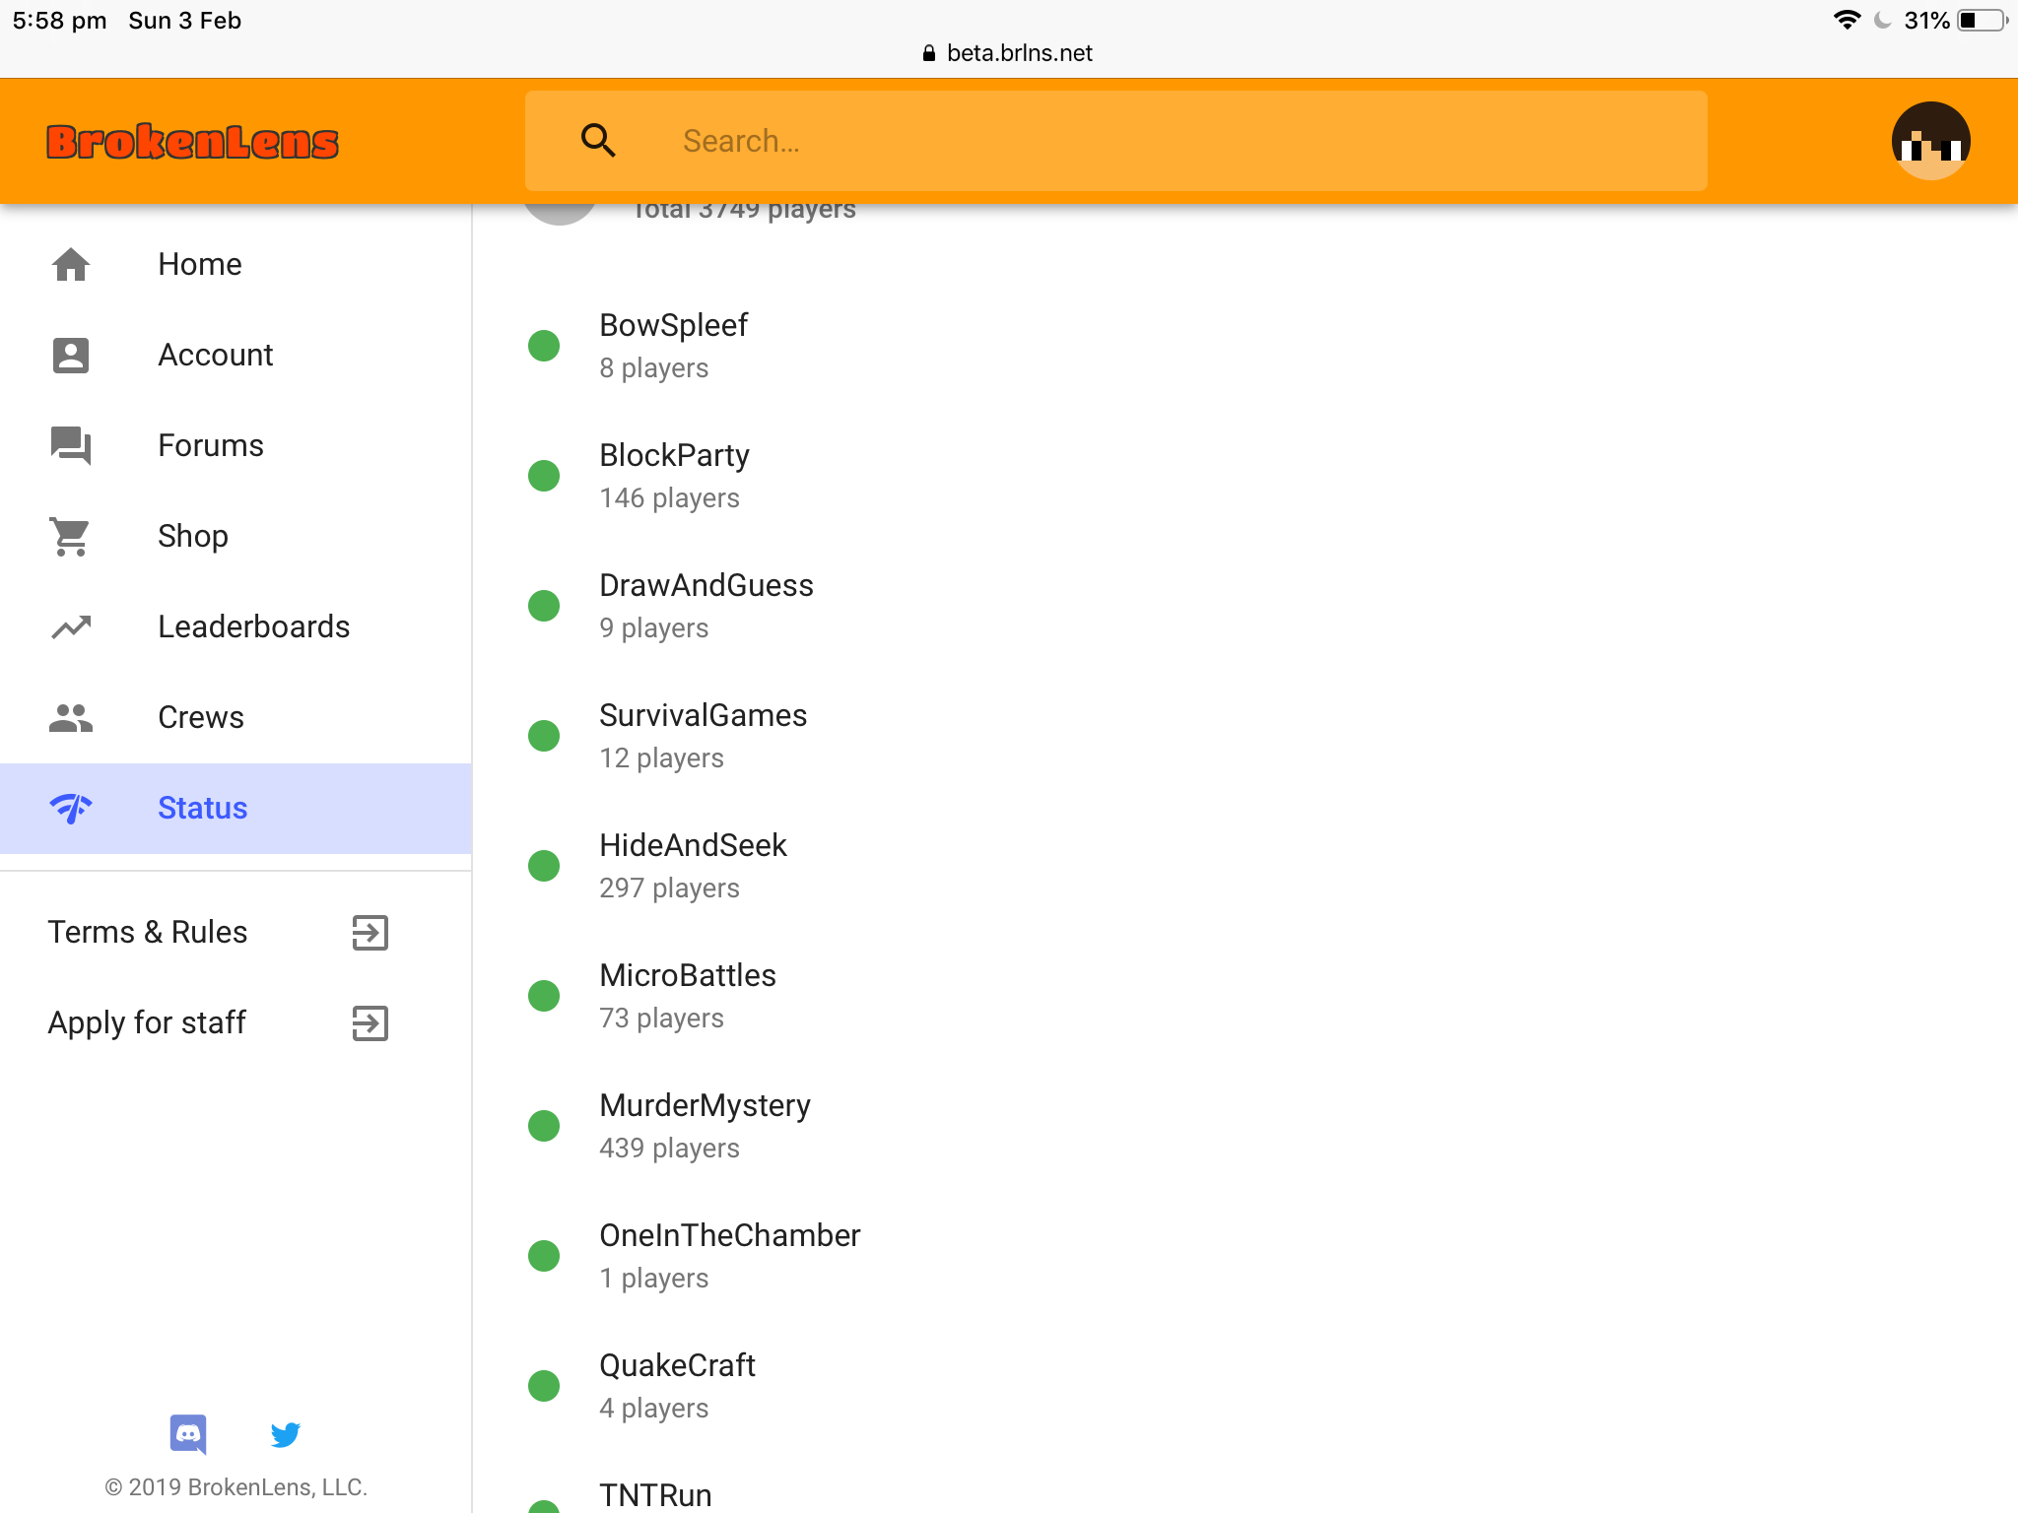Open the Leaderboards menu entry

click(x=235, y=626)
